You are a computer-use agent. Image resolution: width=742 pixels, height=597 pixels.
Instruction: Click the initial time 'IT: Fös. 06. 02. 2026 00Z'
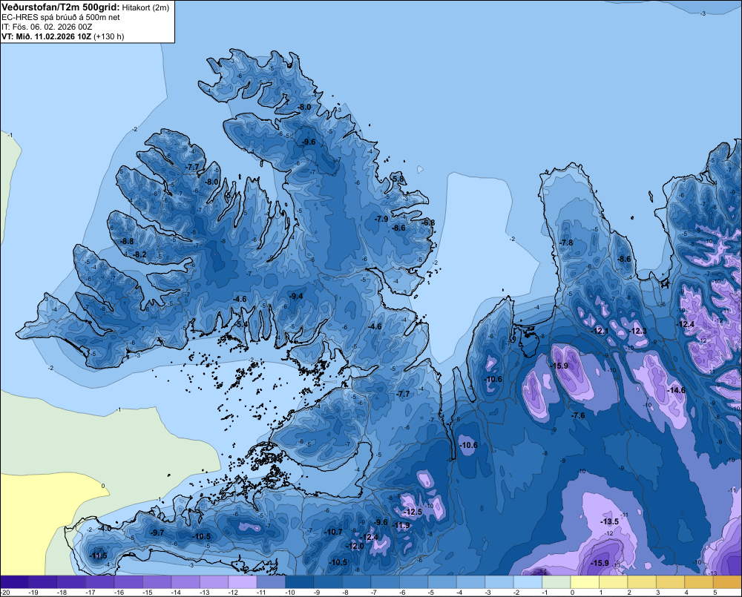tap(47, 27)
